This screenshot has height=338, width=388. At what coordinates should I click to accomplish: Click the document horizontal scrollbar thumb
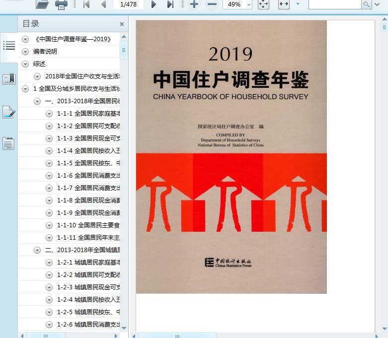(177, 336)
